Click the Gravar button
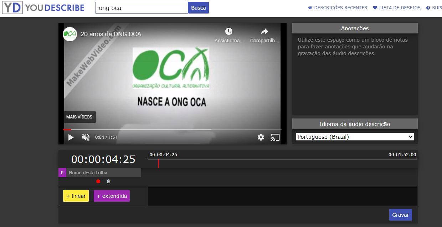The width and height of the screenshot is (442, 227). point(401,215)
